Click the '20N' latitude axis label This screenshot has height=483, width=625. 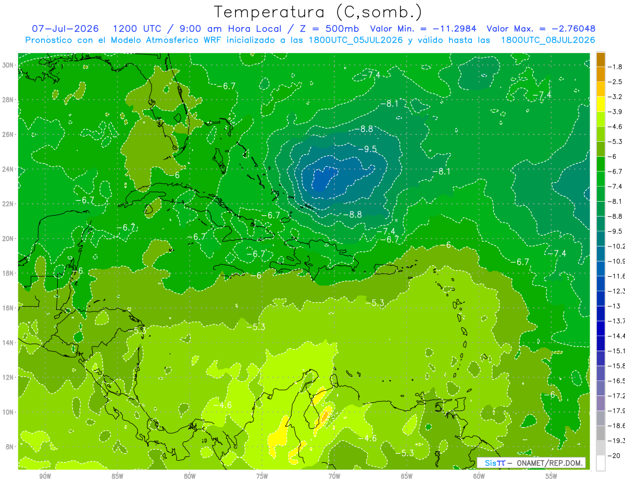pyautogui.click(x=8, y=239)
